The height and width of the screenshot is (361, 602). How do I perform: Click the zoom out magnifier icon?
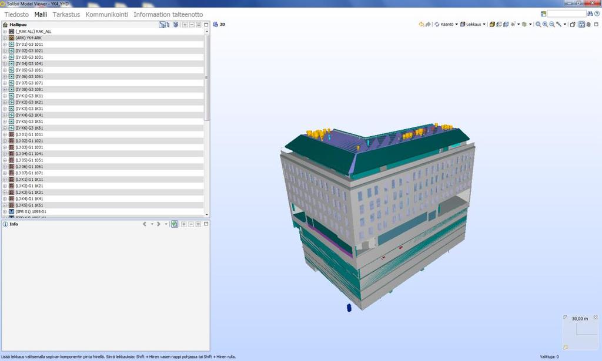[552, 24]
